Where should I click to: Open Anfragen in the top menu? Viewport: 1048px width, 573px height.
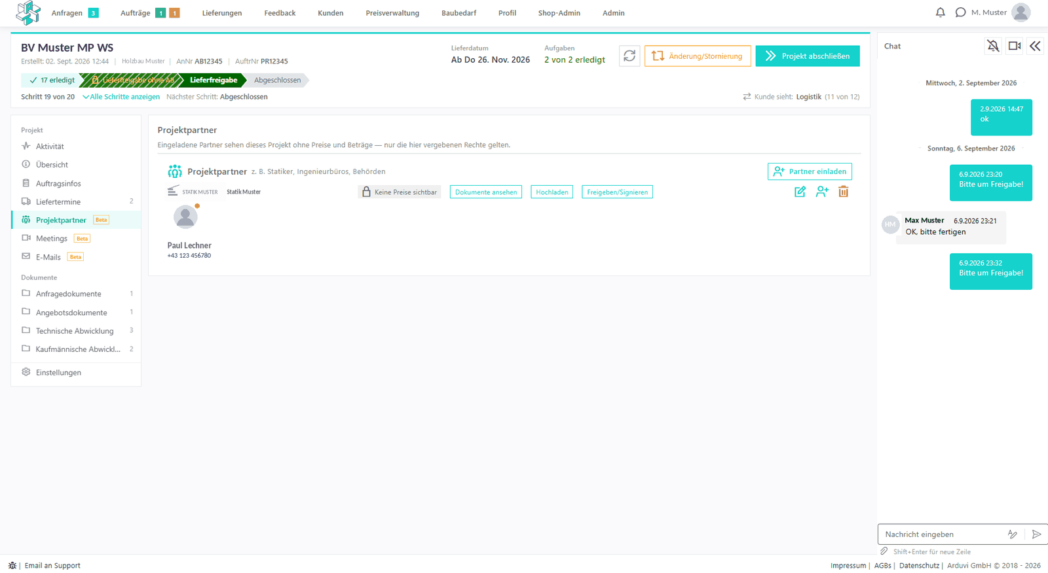(67, 13)
